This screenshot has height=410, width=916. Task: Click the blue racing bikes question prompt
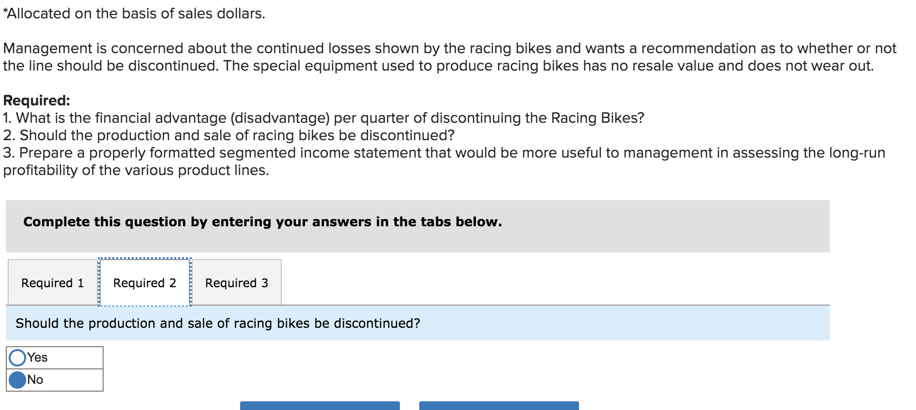[x=218, y=323]
